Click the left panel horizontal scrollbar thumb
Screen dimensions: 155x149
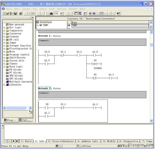16,108
